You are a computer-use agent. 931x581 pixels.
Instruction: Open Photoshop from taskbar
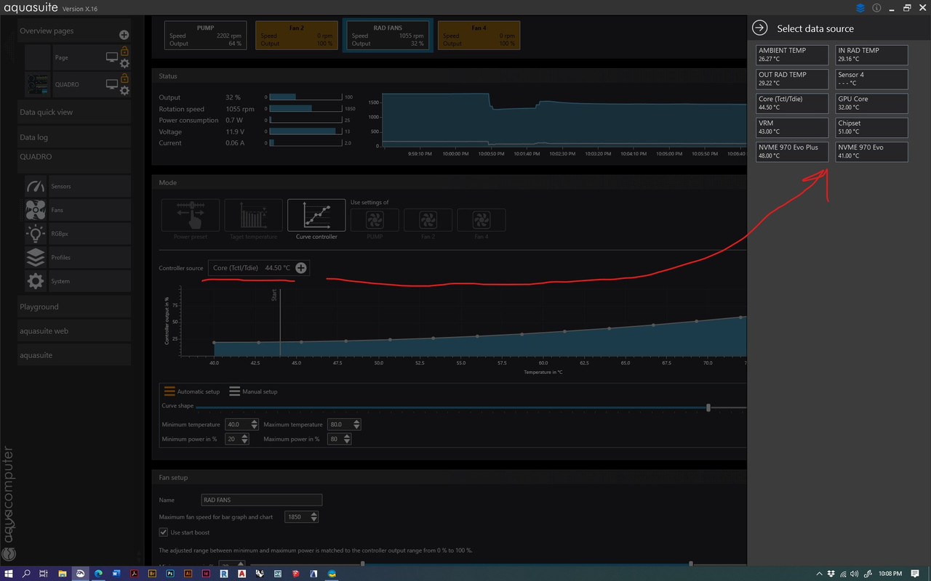(x=170, y=573)
